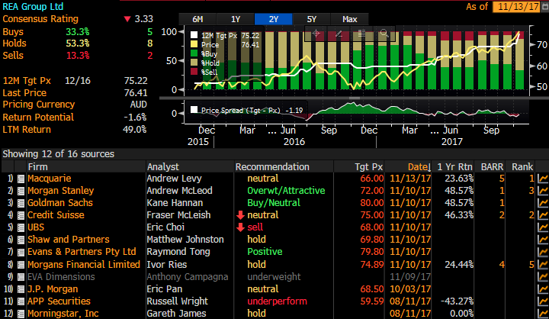Select the underperform recommendation cell
The width and height of the screenshot is (549, 319).
pos(278,301)
